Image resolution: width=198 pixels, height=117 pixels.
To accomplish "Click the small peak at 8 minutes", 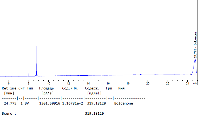I will 29,74.
